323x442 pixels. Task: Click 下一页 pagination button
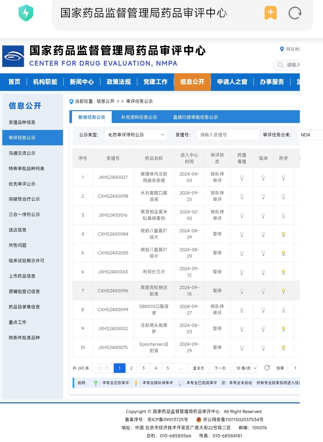coord(220,368)
